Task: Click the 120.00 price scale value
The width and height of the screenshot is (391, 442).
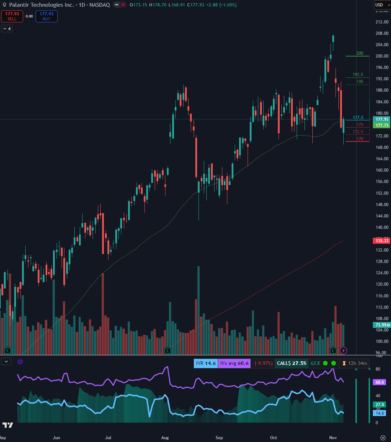Action: 382,284
